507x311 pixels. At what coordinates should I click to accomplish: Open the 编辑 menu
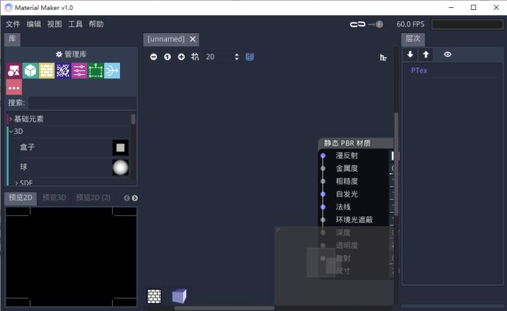(34, 24)
